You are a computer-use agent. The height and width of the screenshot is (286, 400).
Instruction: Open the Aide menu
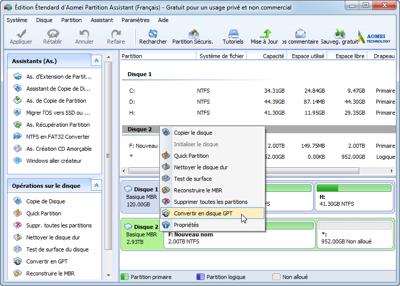pos(163,20)
